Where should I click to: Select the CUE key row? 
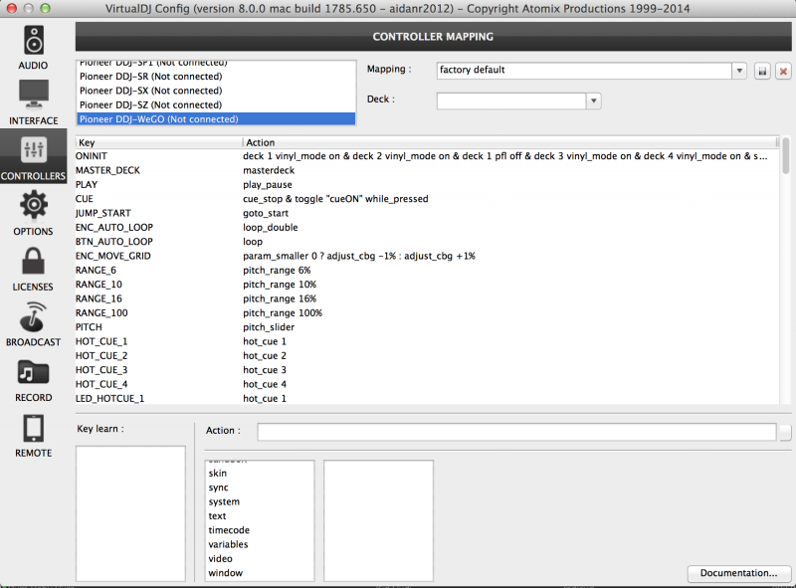click(x=427, y=199)
